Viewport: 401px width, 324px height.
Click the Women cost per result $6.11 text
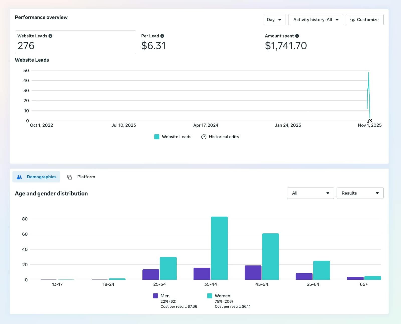click(233, 306)
